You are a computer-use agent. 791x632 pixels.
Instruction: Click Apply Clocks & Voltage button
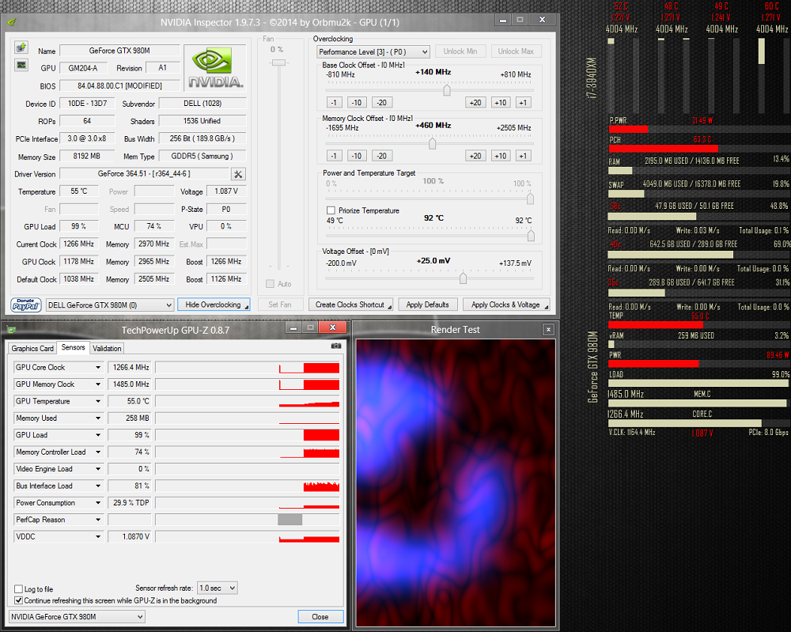point(506,305)
